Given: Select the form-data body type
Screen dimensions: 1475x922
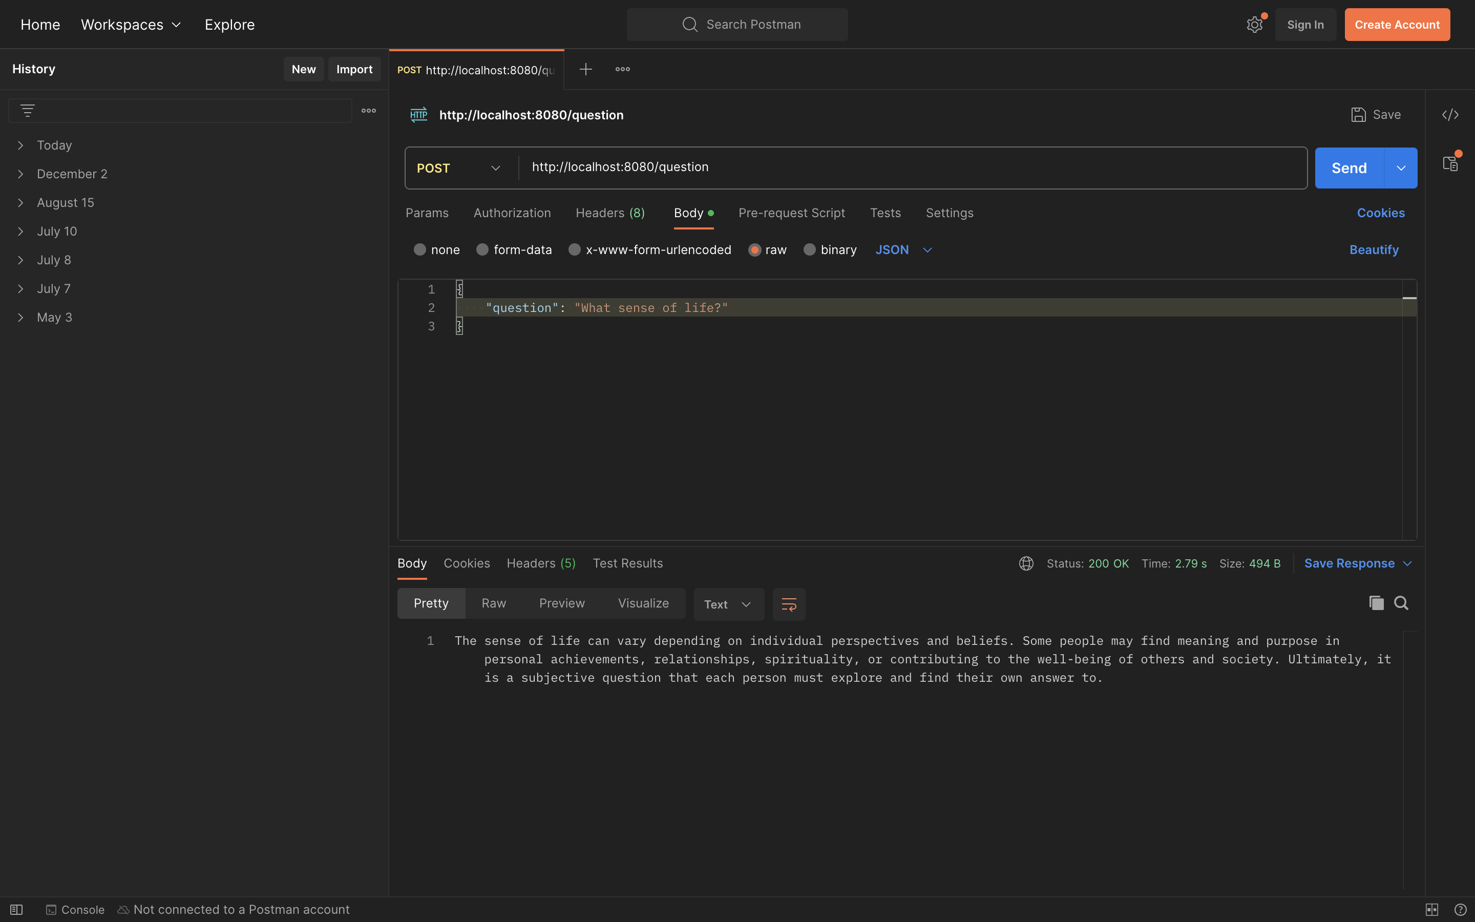Looking at the screenshot, I should pyautogui.click(x=483, y=249).
